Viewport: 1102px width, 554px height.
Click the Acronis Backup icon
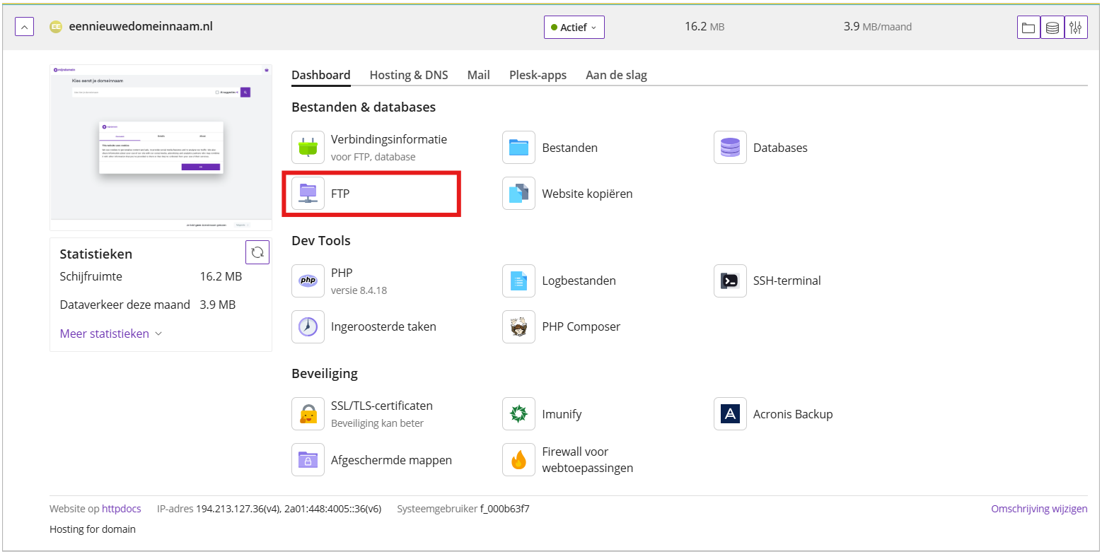pos(730,414)
